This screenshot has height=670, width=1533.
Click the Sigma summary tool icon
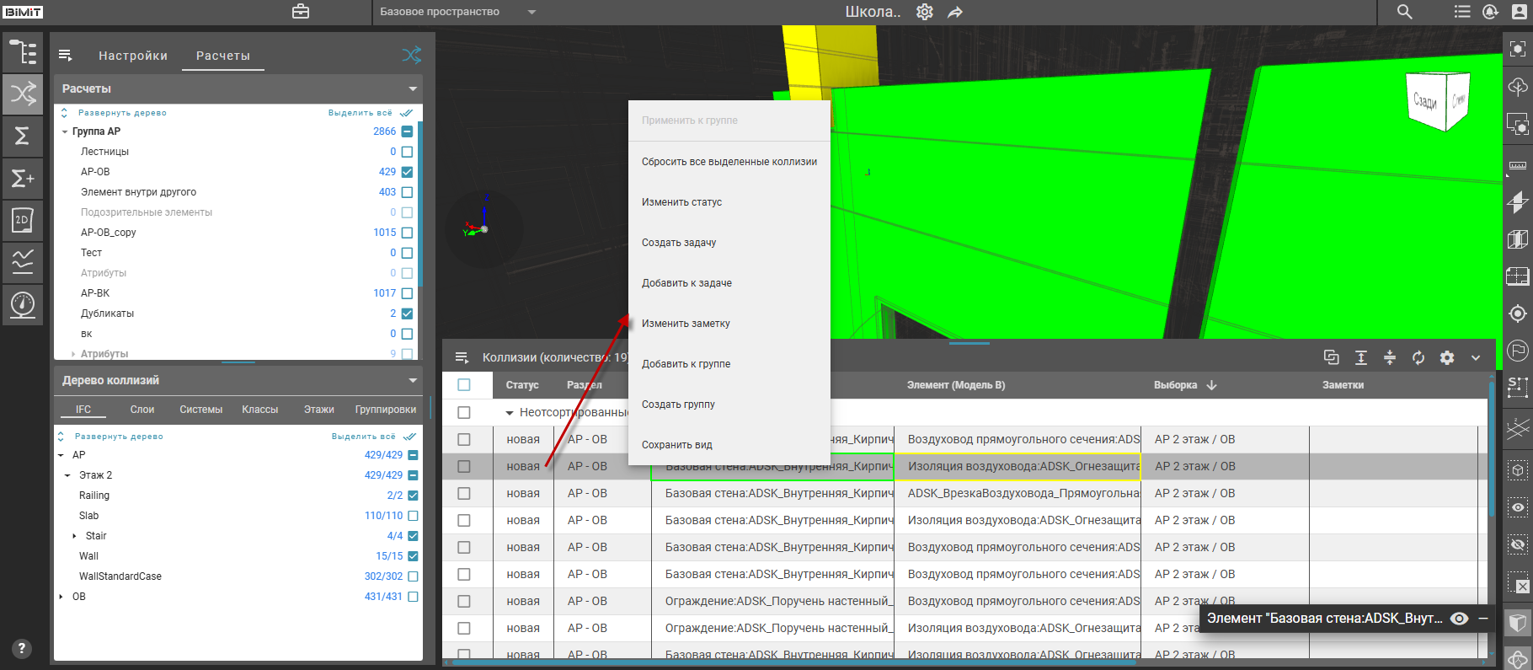(x=23, y=136)
